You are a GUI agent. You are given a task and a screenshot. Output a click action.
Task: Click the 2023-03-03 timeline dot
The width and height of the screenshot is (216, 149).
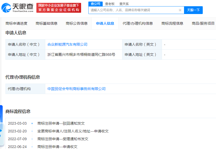[x=32, y=124]
